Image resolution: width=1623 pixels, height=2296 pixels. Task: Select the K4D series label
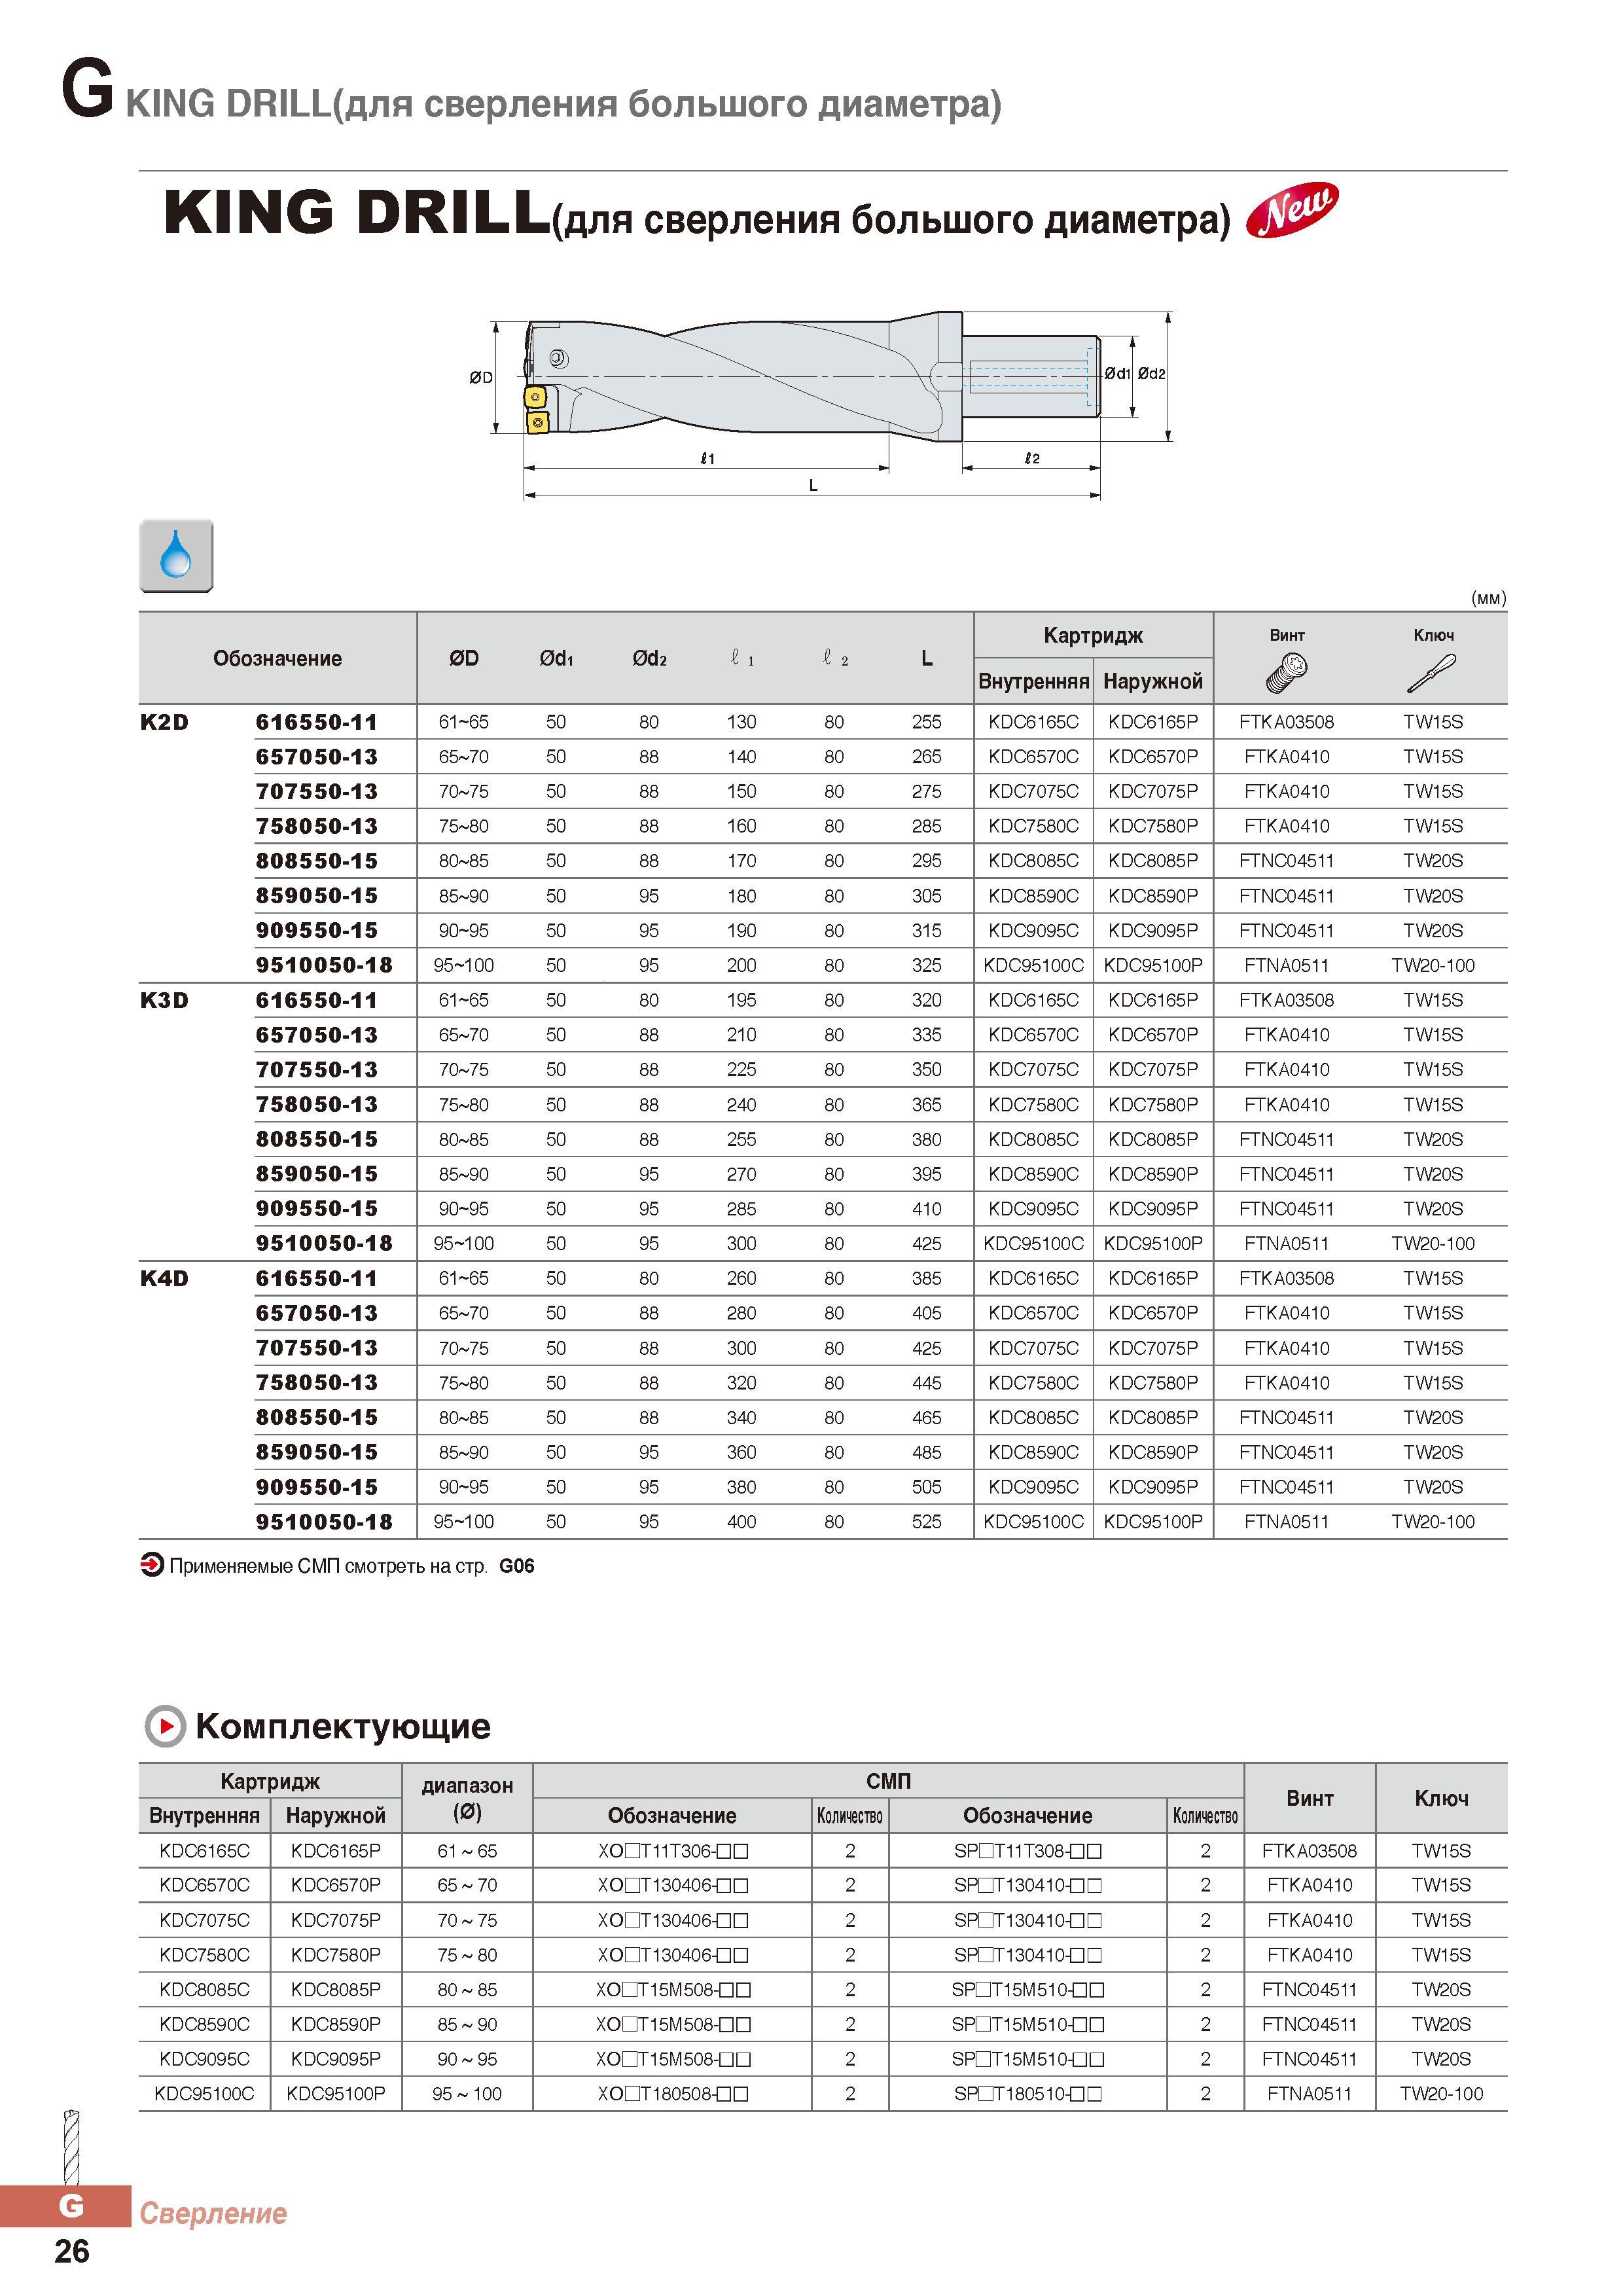click(x=164, y=1278)
